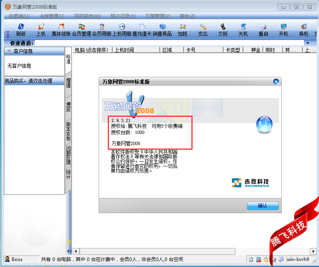Viewport: 319px width, 267px height.
Task: Switch to the 增值 vertical tab
Action: [x=68, y=83]
